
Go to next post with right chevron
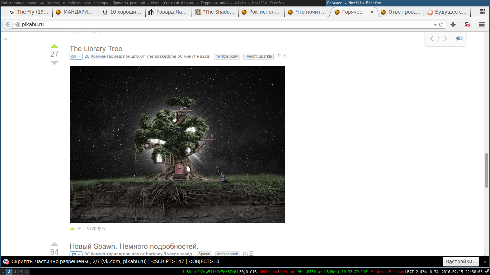coord(445,39)
